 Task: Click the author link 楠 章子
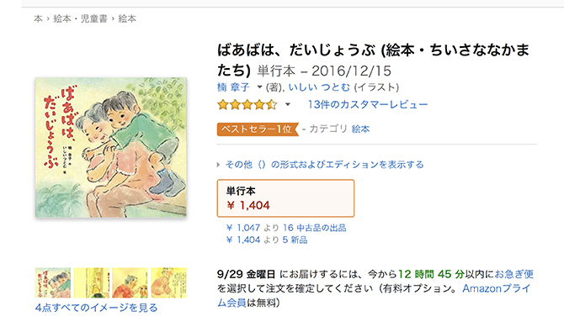pos(233,87)
